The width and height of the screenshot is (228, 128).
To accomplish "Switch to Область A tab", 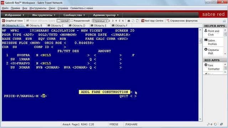I will click(12, 26).
